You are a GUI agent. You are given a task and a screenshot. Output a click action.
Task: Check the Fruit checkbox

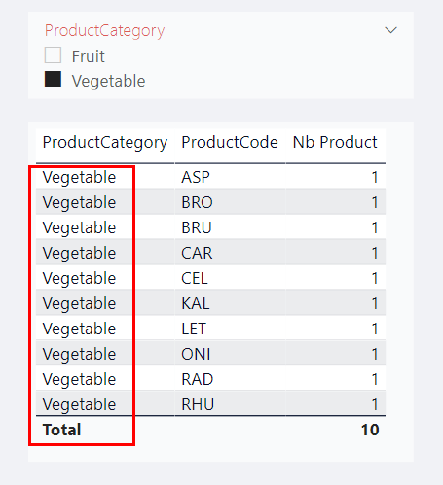[53, 55]
